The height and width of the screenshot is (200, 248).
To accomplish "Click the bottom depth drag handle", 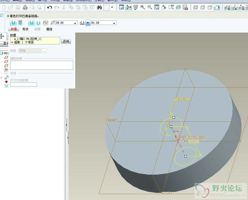I will [x=186, y=156].
